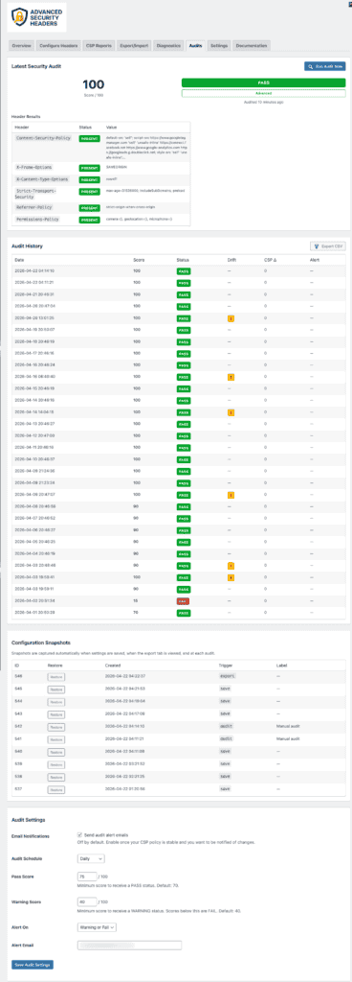This screenshot has height=982, width=352.
Task: Click the PRESENT badge for Referrer-Policy
Action: 89,207
